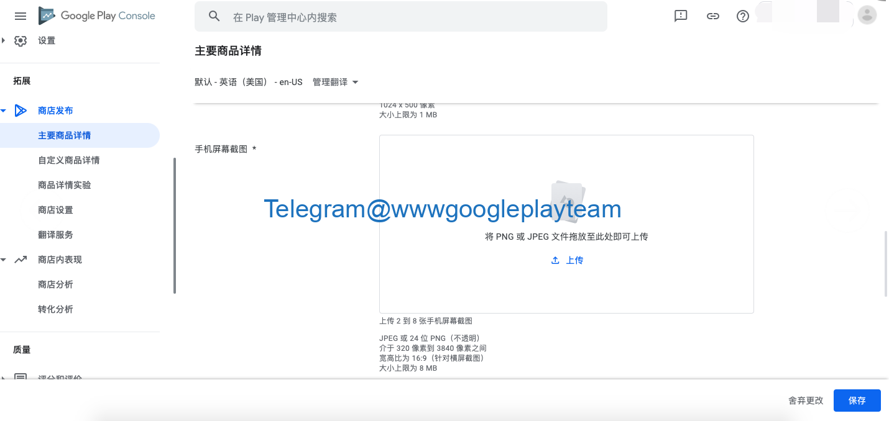889x421 pixels.
Task: Collapse the 商店内表现 section arrow
Action: (x=3, y=260)
